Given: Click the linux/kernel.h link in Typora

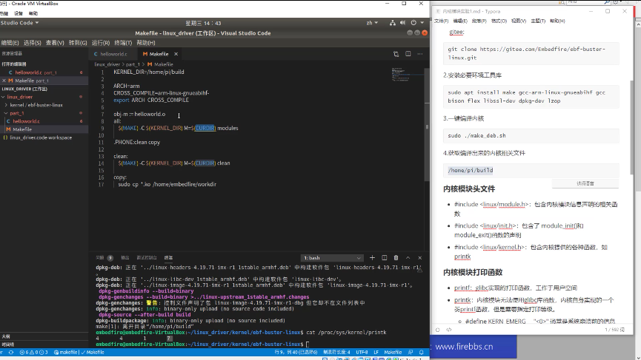Looking at the screenshot, I should pyautogui.click(x=502, y=247).
